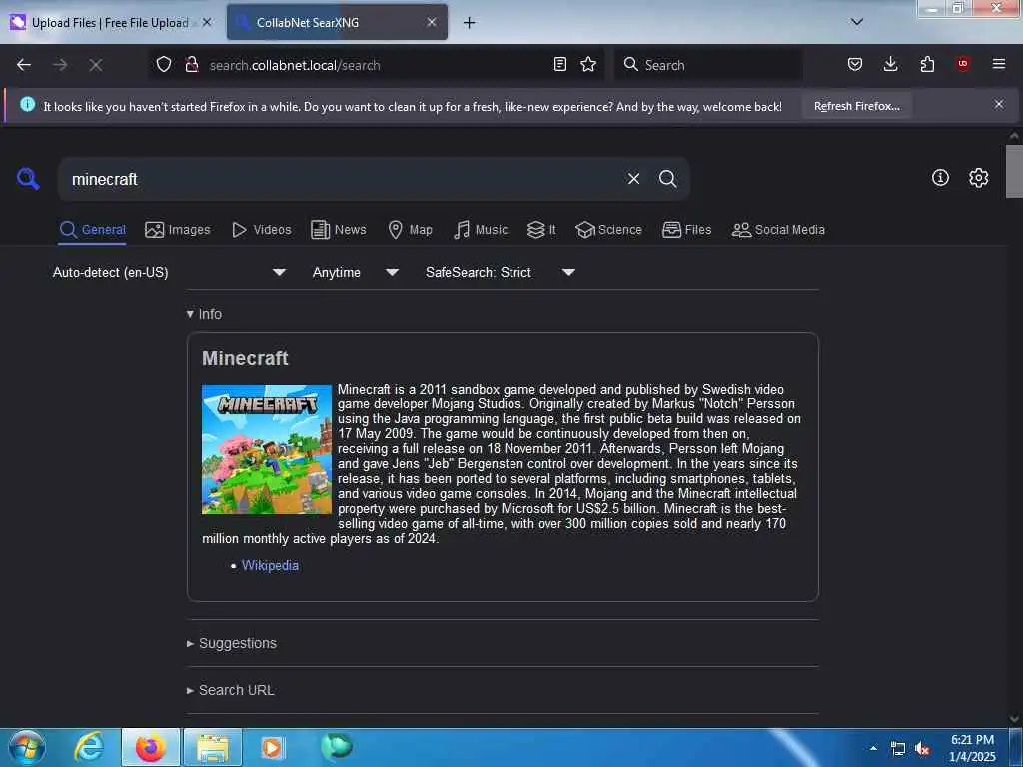
Task: Click the uBlock Origin icon
Action: click(x=963, y=64)
